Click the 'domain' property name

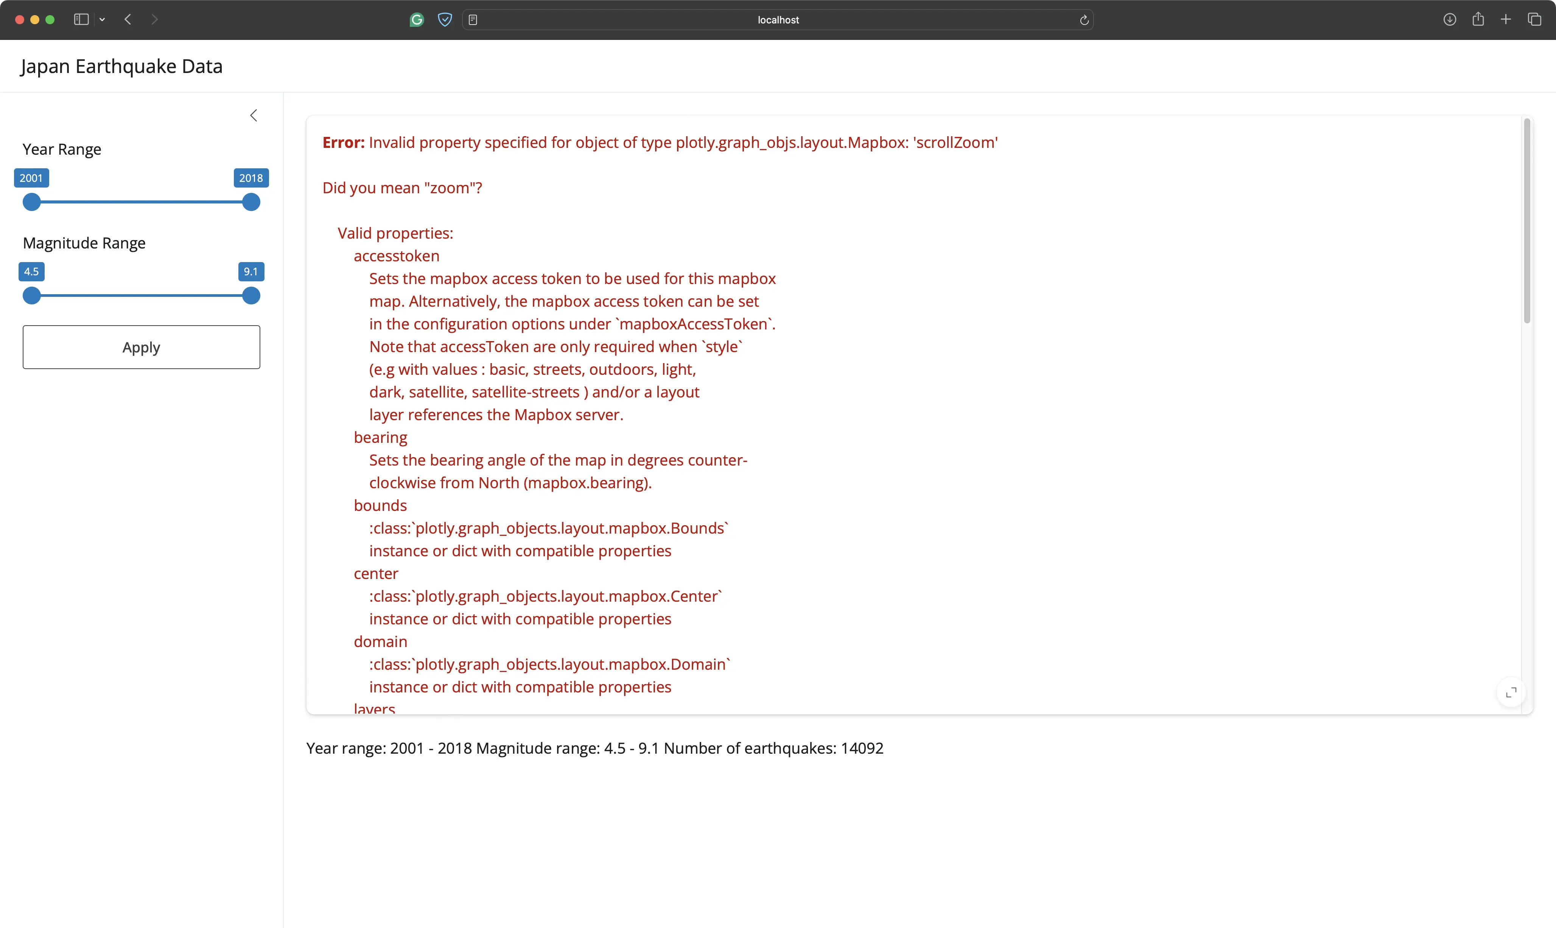point(380,642)
